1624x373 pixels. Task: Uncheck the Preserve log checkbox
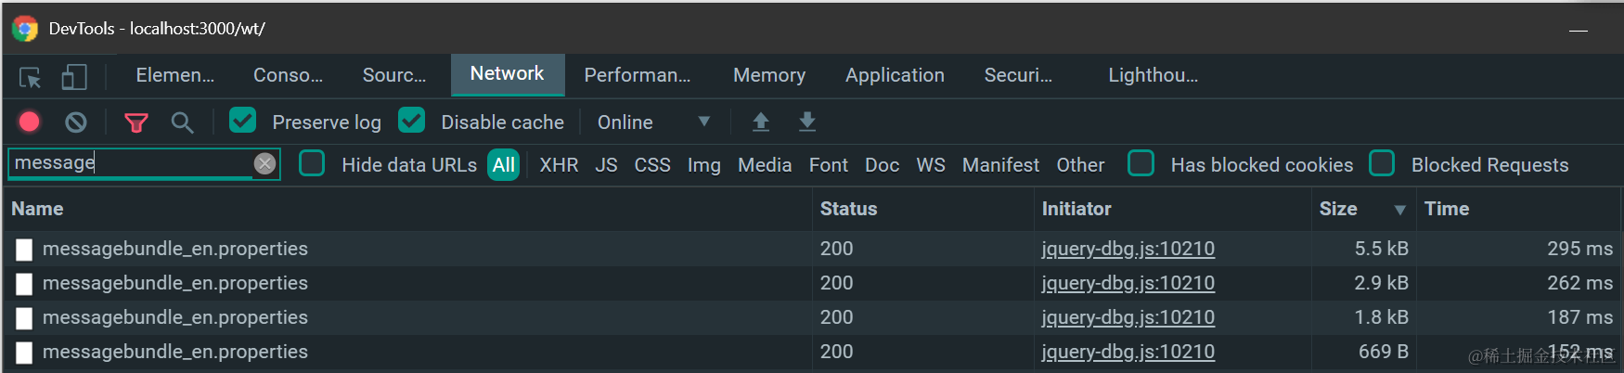(x=243, y=121)
